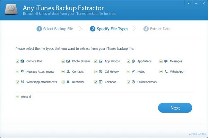This screenshot has width=208, height=138.
Task: Uncheck the Notes checkbox
Action: click(x=128, y=72)
